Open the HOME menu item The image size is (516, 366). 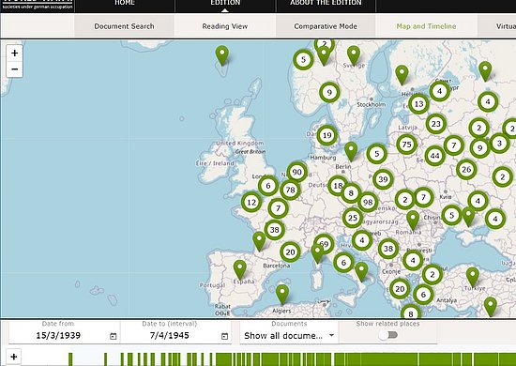[x=125, y=4]
